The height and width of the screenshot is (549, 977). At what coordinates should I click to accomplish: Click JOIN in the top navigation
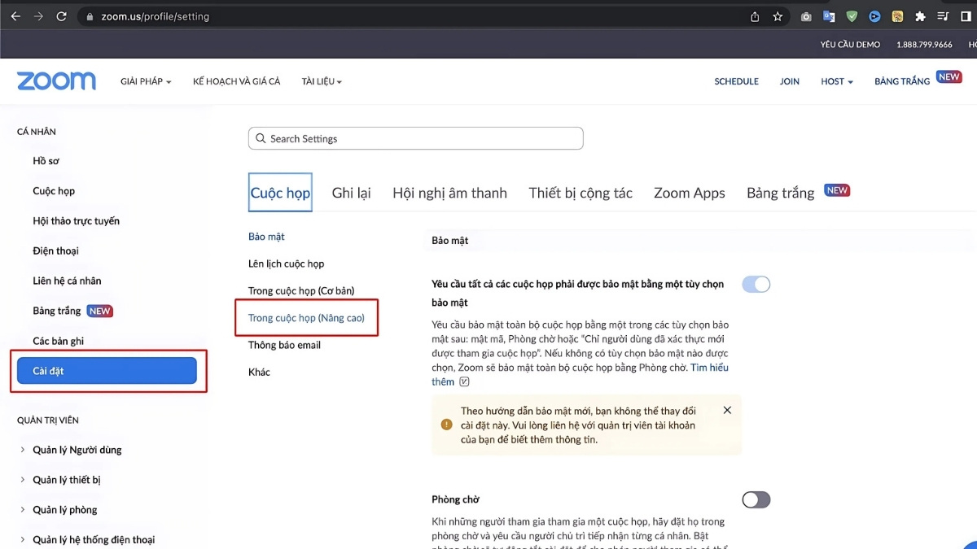[x=790, y=81]
